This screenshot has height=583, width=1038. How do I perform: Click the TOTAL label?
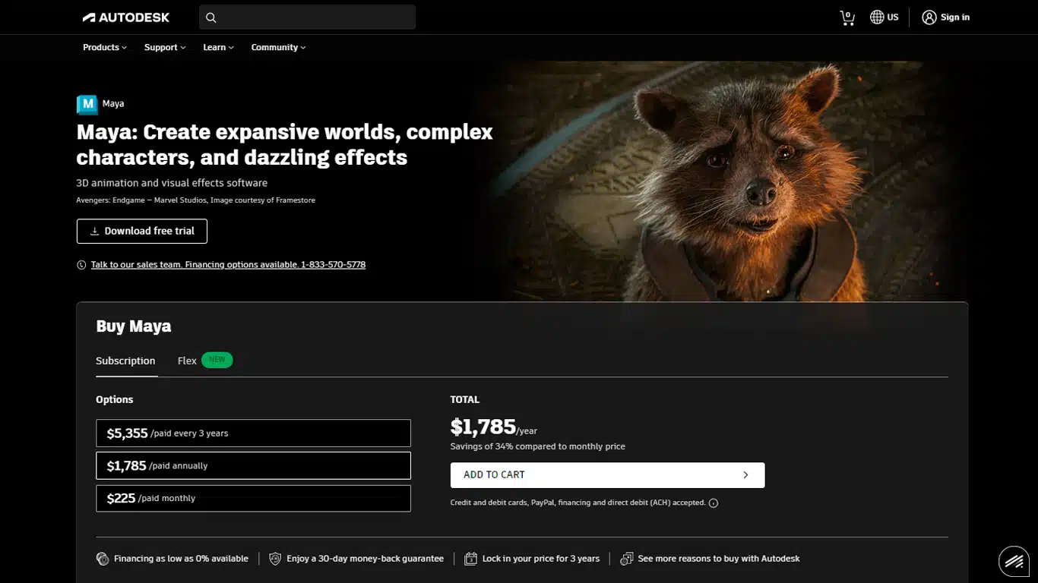464,400
